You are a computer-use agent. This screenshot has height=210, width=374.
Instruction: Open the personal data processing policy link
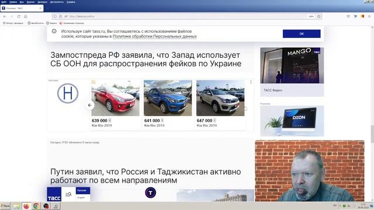tap(154, 36)
